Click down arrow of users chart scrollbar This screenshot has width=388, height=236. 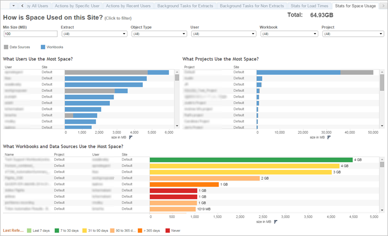177,126
